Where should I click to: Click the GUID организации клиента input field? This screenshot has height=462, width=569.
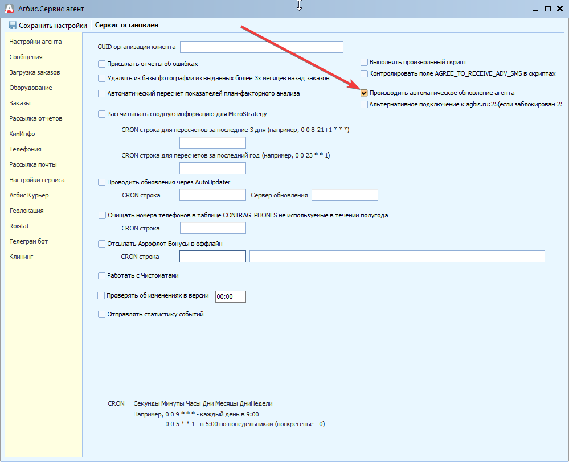pos(261,47)
